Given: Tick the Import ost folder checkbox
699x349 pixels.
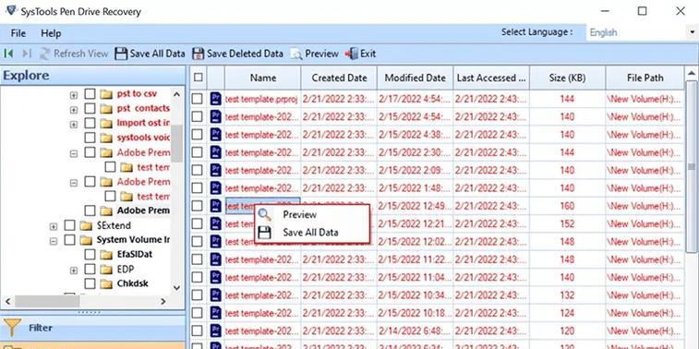Looking at the screenshot, I should click(90, 123).
